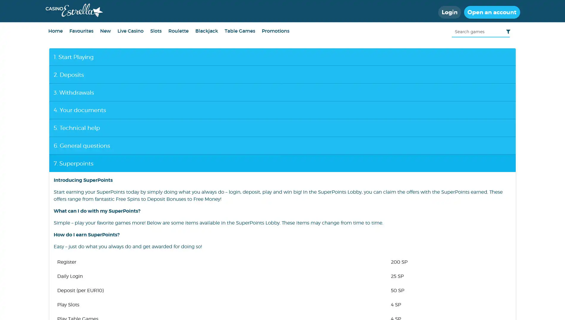Image resolution: width=565 pixels, height=320 pixels.
Task: Open Live Casino section
Action: pos(130,31)
